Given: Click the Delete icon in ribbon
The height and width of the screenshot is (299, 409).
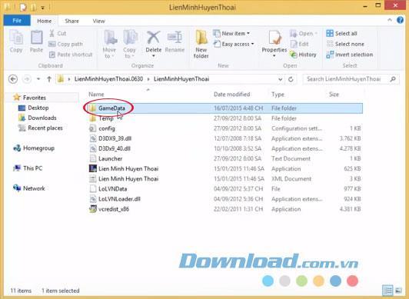Looking at the screenshot, I should click(154, 43).
